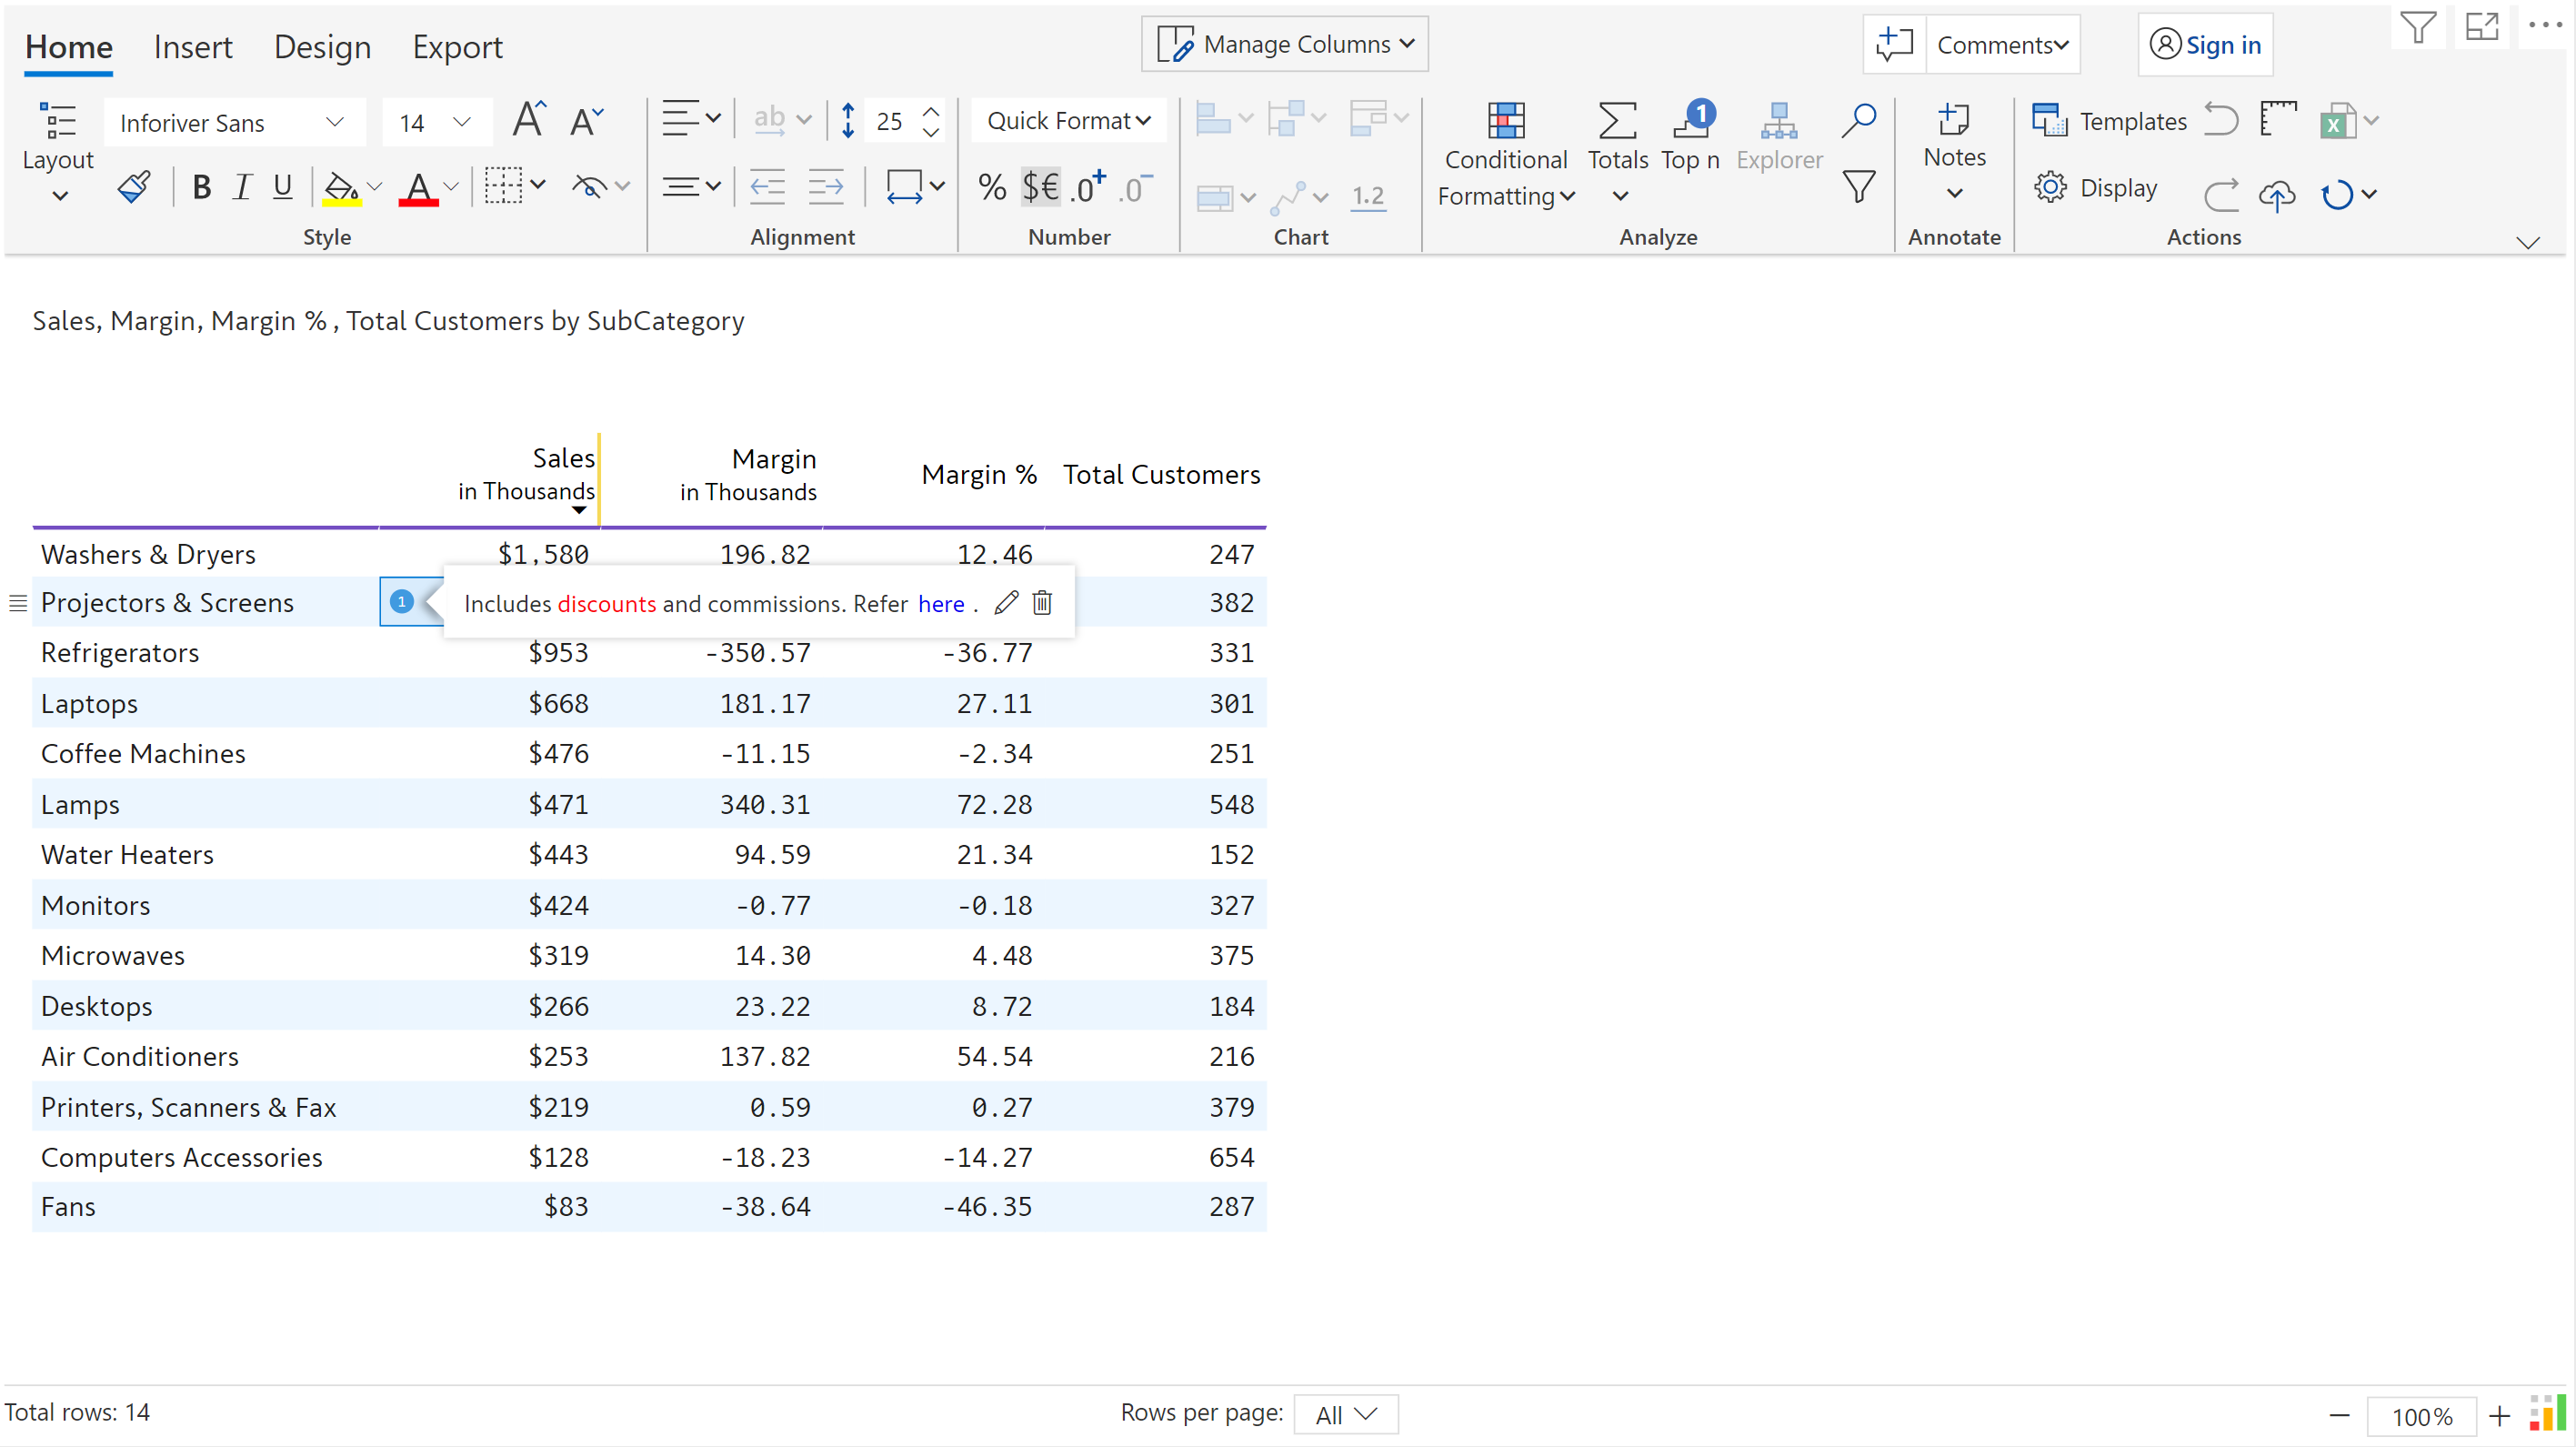Click the format painter brush icon
The height and width of the screenshot is (1447, 2576).
click(x=134, y=187)
